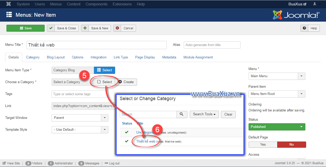Click the green Save button
This screenshot has height=167, width=326.
tap(26, 28)
